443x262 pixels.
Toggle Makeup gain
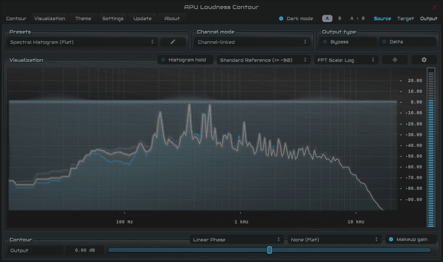411,239
